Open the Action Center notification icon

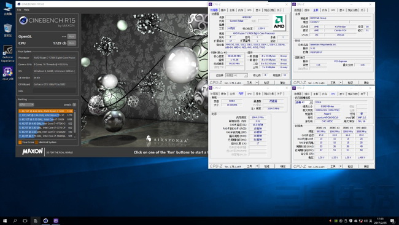tap(393, 221)
